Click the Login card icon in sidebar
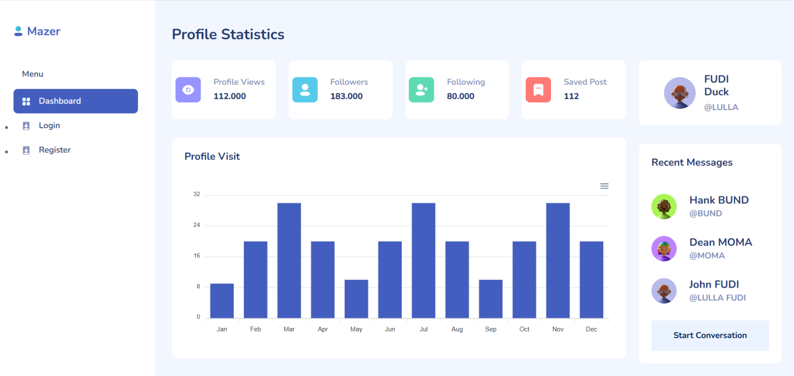This screenshot has height=376, width=794. pyautogui.click(x=26, y=126)
